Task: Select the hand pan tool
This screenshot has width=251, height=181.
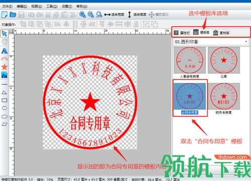Action: pos(5,41)
